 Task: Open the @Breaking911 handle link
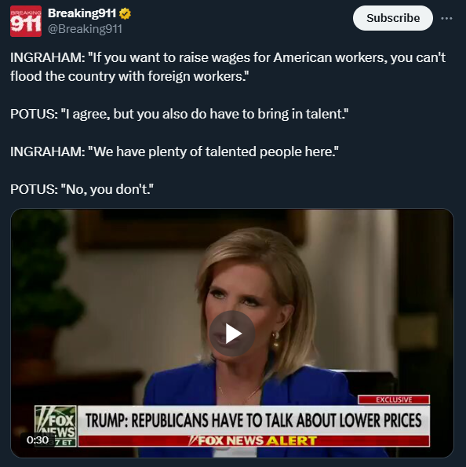point(85,29)
